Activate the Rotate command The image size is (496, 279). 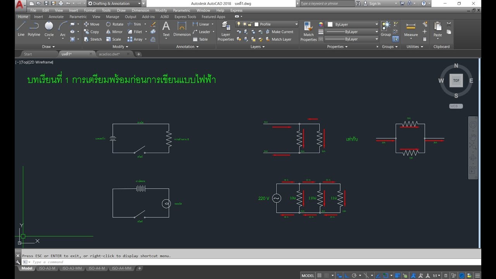click(115, 24)
